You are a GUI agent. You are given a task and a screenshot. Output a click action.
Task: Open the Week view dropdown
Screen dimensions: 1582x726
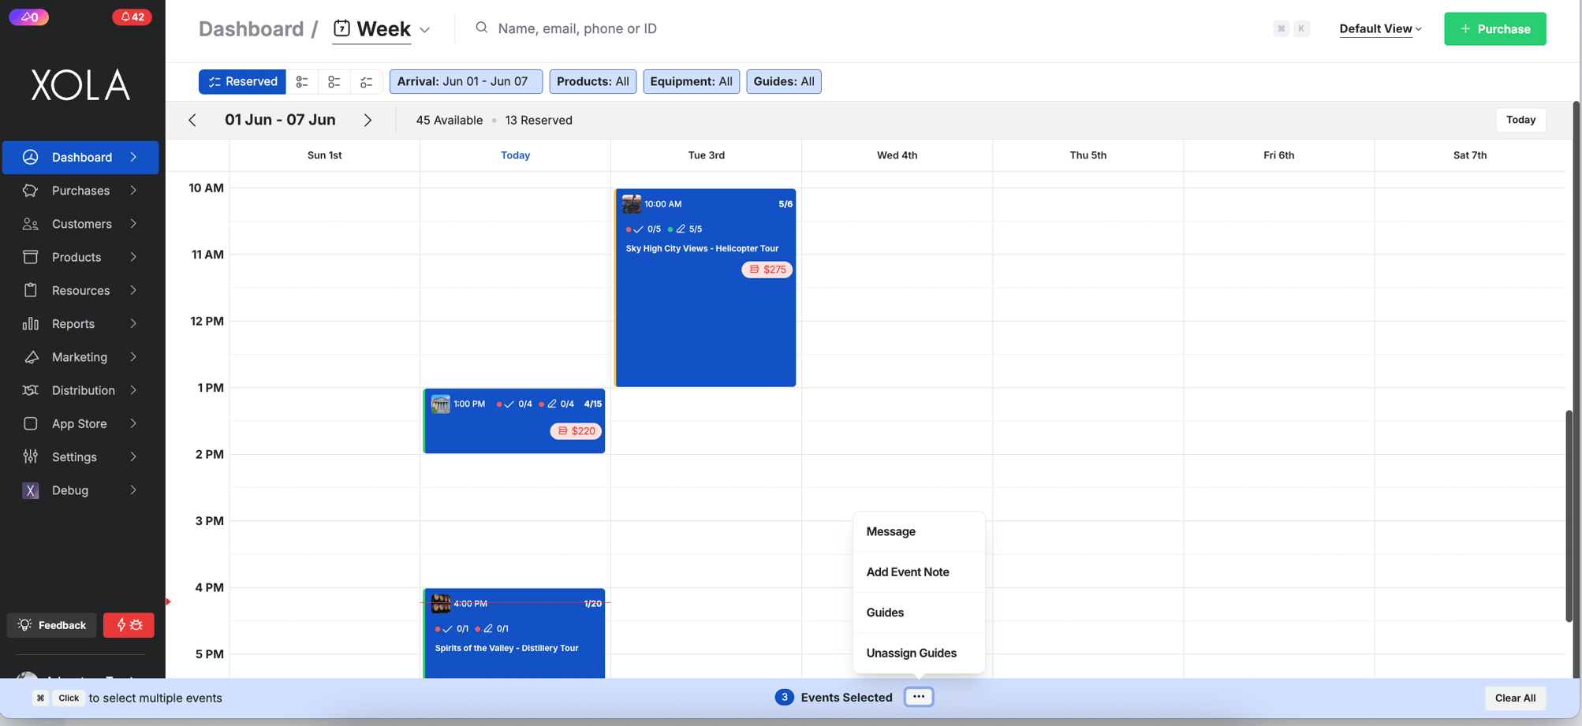tap(382, 28)
